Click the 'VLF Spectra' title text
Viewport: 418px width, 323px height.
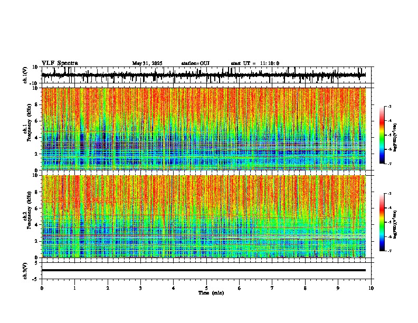click(60, 63)
